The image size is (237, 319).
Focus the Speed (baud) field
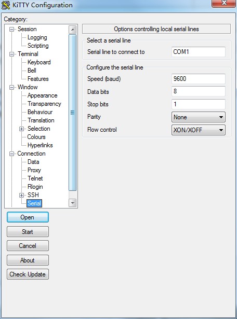coord(199,79)
